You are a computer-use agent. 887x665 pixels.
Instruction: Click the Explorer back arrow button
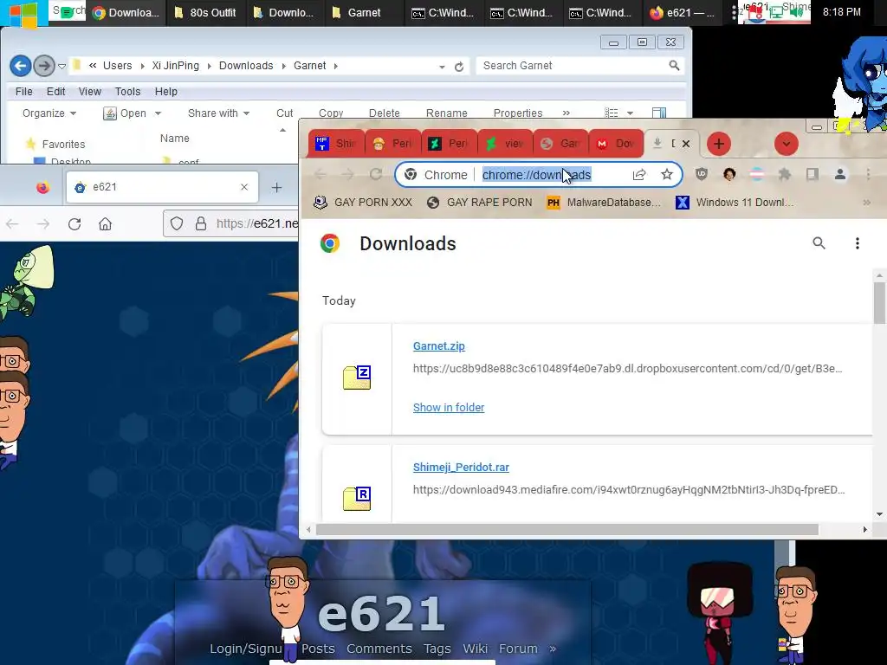[x=21, y=66]
